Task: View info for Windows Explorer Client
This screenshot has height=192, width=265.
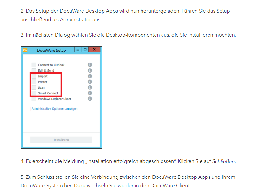Action: coord(90,99)
